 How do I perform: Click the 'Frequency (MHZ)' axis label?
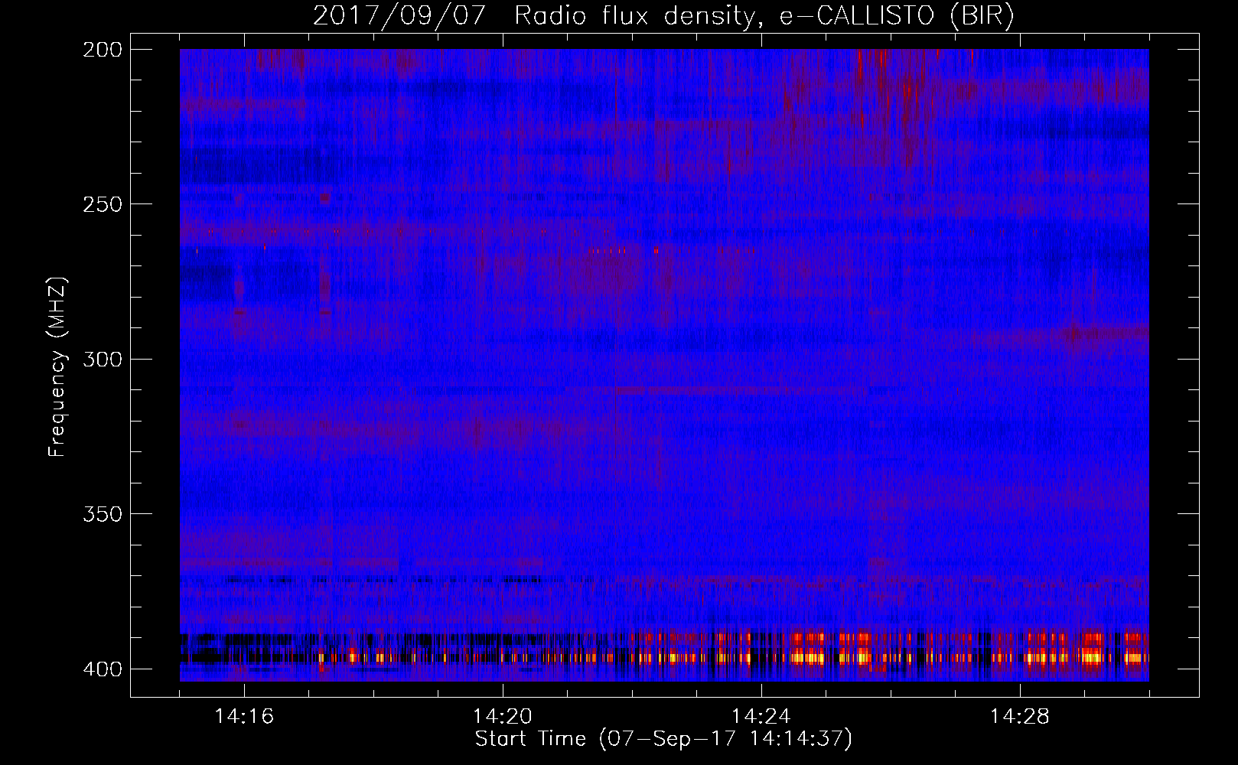[57, 367]
